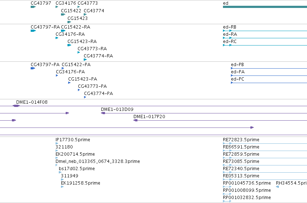Image resolution: width=307 pixels, height=203 pixels.
Task: Select the RH34554.5prime reverse arrow
Action: (x=277, y=187)
